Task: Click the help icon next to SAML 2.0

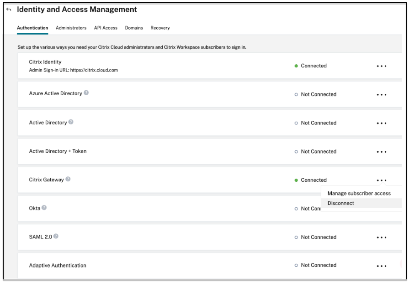Action: pos(55,237)
